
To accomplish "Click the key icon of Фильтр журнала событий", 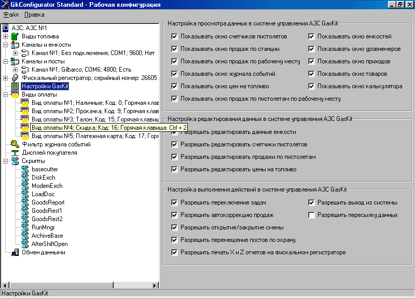I will (x=15, y=144).
